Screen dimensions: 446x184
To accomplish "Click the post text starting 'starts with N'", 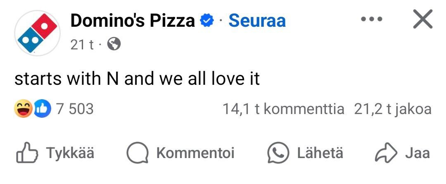I will coord(137,79).
